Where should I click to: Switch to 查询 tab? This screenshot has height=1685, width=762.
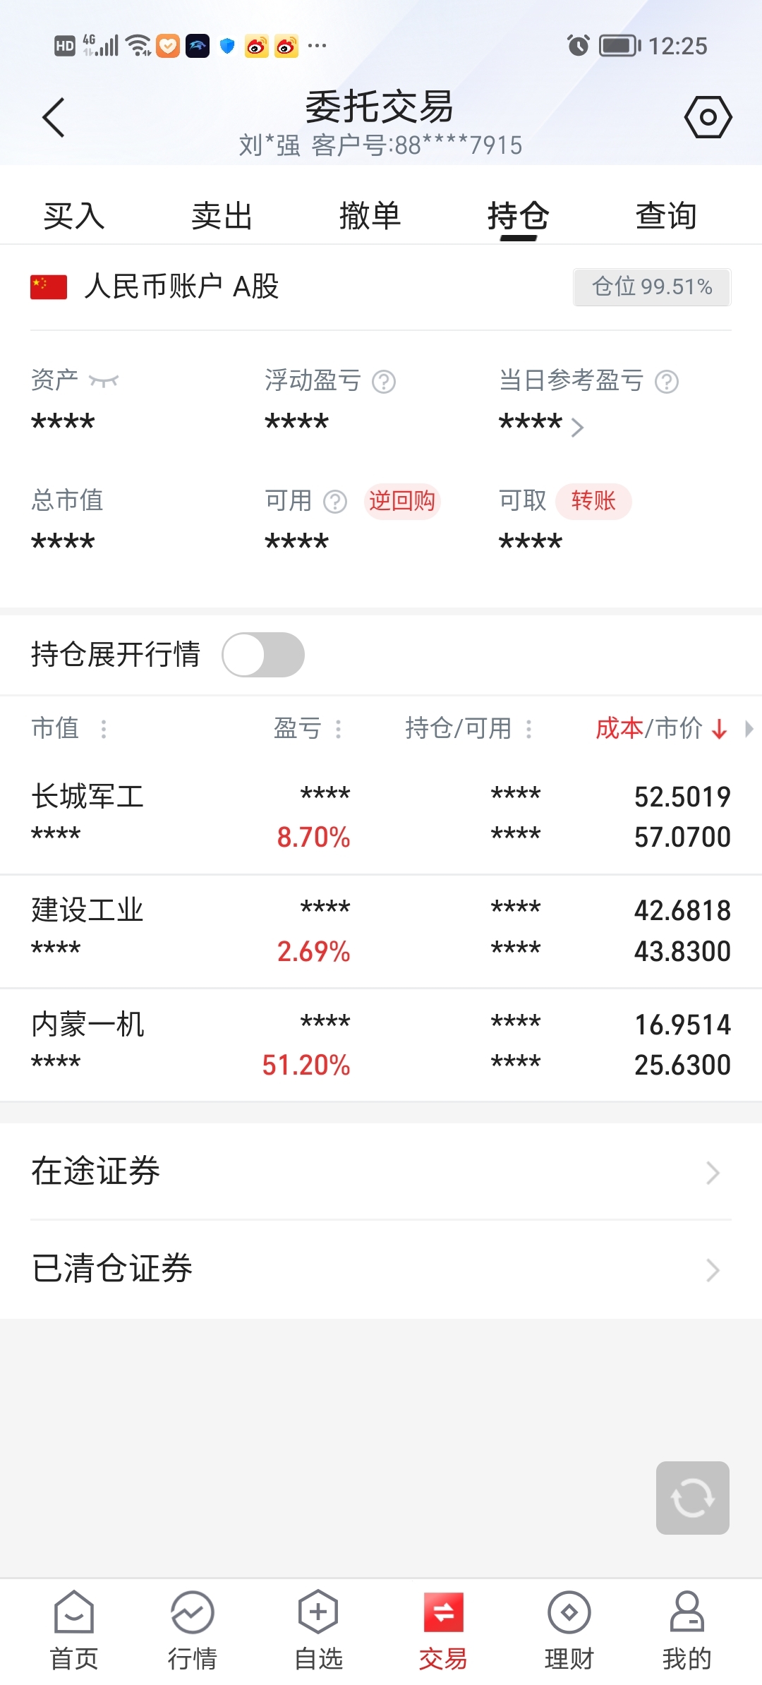tap(666, 216)
